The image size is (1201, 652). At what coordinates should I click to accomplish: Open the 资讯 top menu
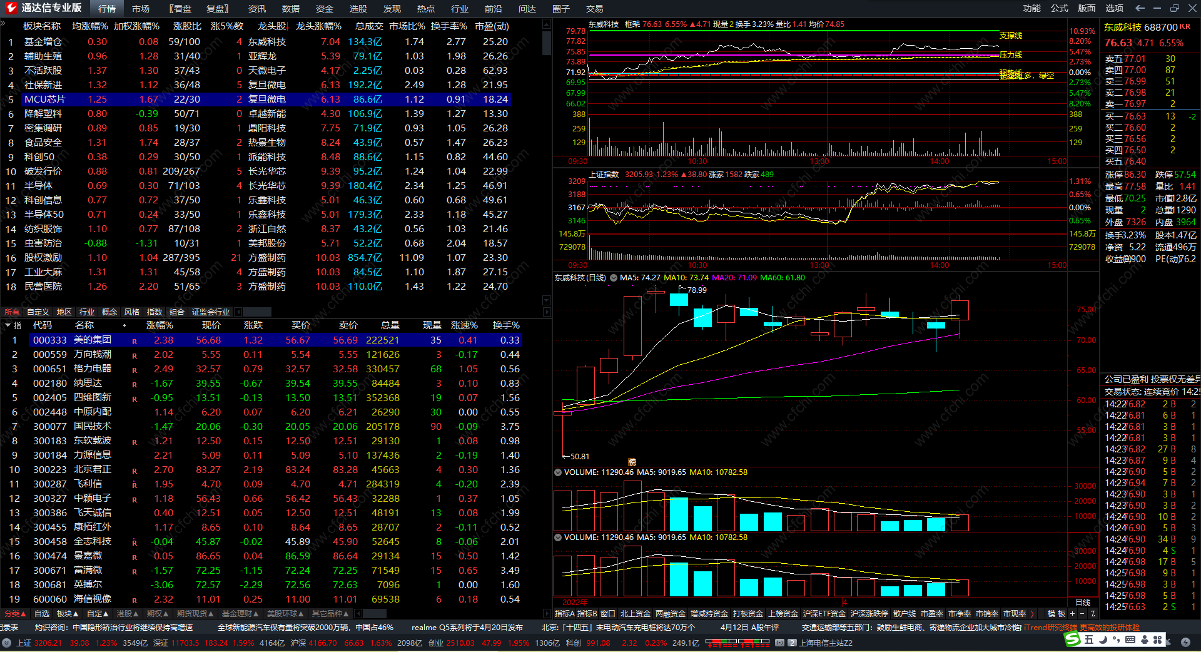[257, 9]
